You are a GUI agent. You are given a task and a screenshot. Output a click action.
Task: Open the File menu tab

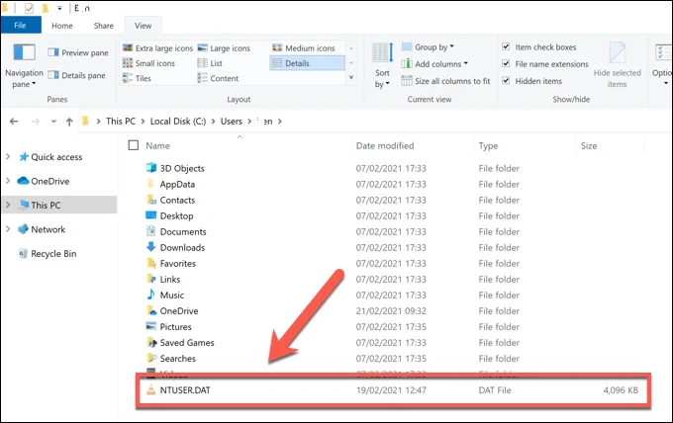[21, 25]
